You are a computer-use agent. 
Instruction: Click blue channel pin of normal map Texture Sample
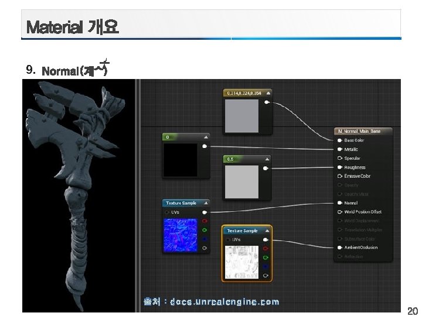coord(205,239)
